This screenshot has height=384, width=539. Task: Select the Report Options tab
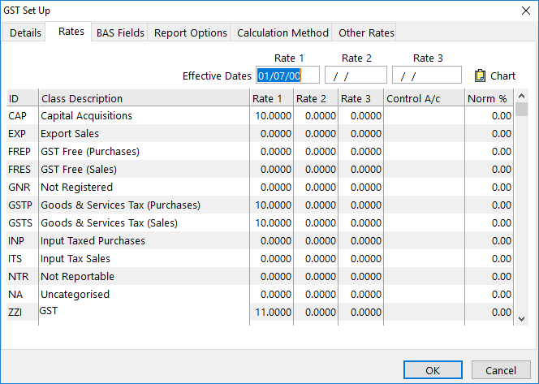(x=191, y=32)
